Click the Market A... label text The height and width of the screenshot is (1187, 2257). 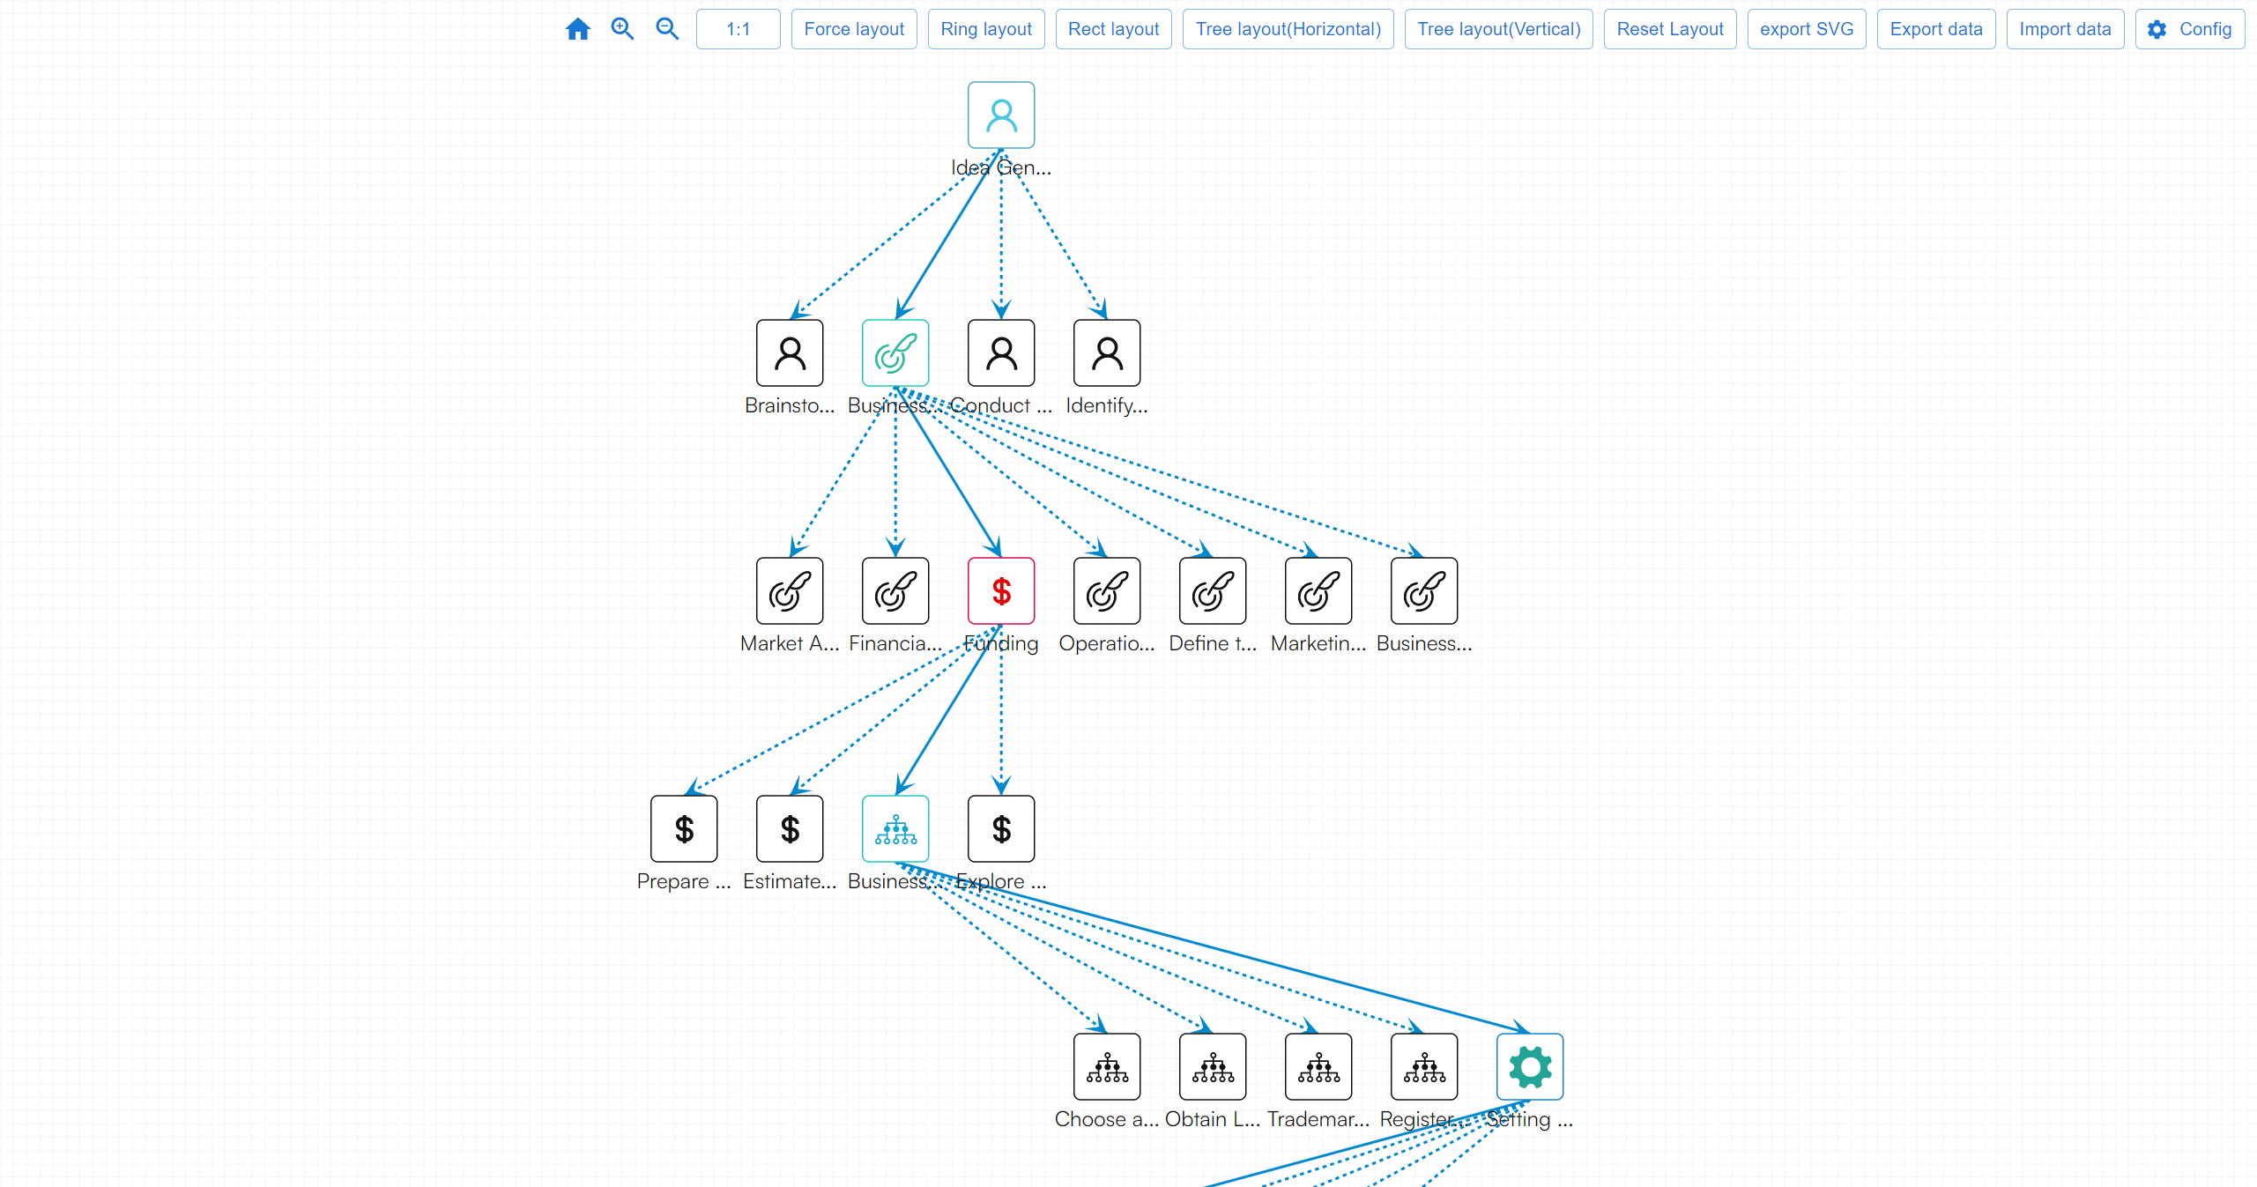790,643
